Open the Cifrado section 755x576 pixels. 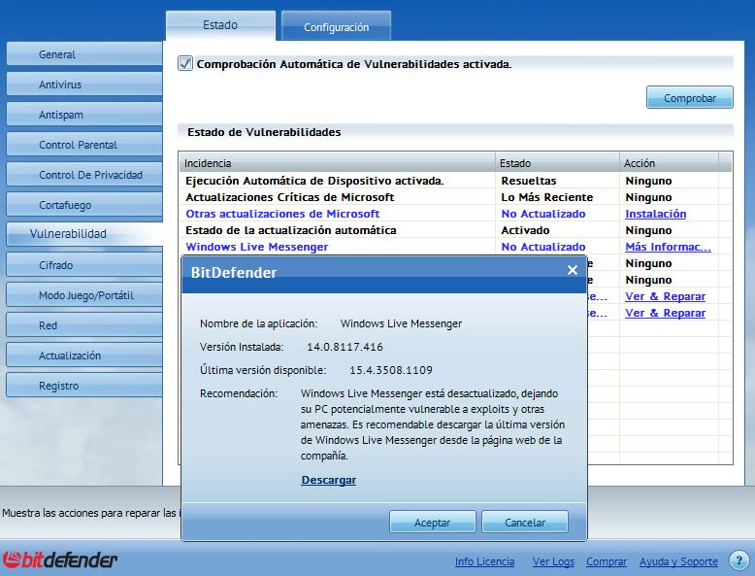click(x=84, y=265)
